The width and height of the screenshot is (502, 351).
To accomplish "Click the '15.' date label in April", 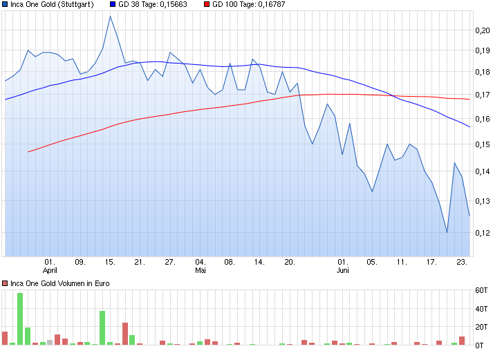I will pyautogui.click(x=110, y=262).
